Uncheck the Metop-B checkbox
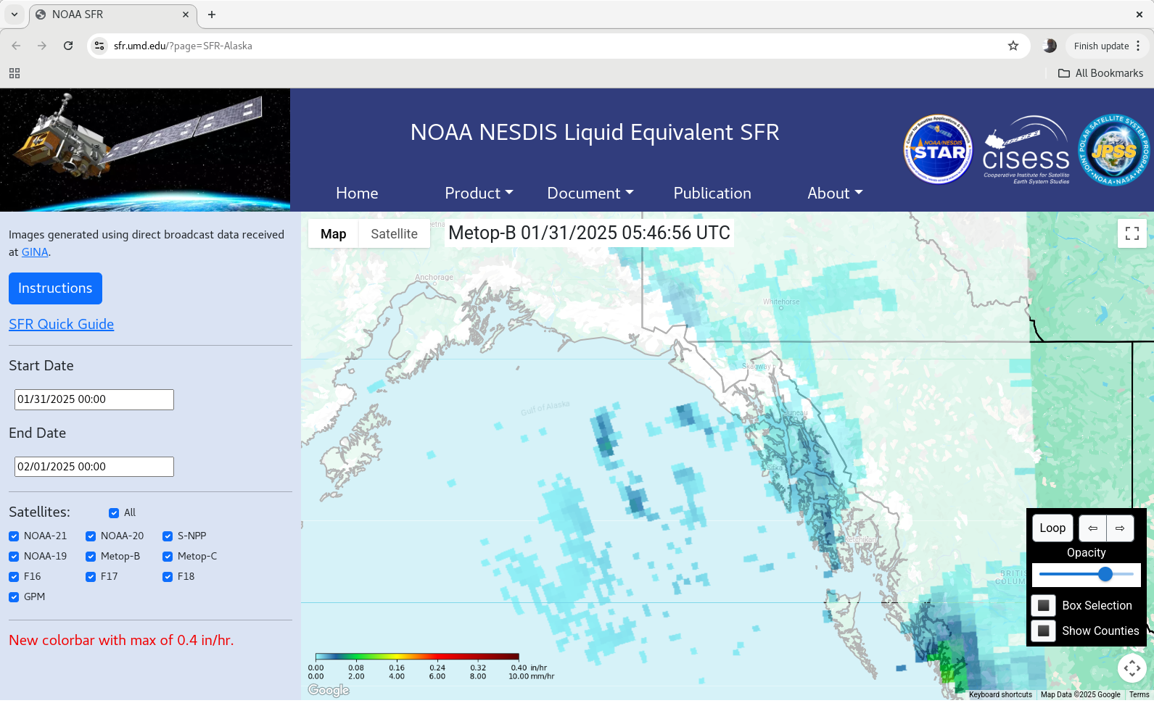This screenshot has height=711, width=1154. click(x=91, y=557)
